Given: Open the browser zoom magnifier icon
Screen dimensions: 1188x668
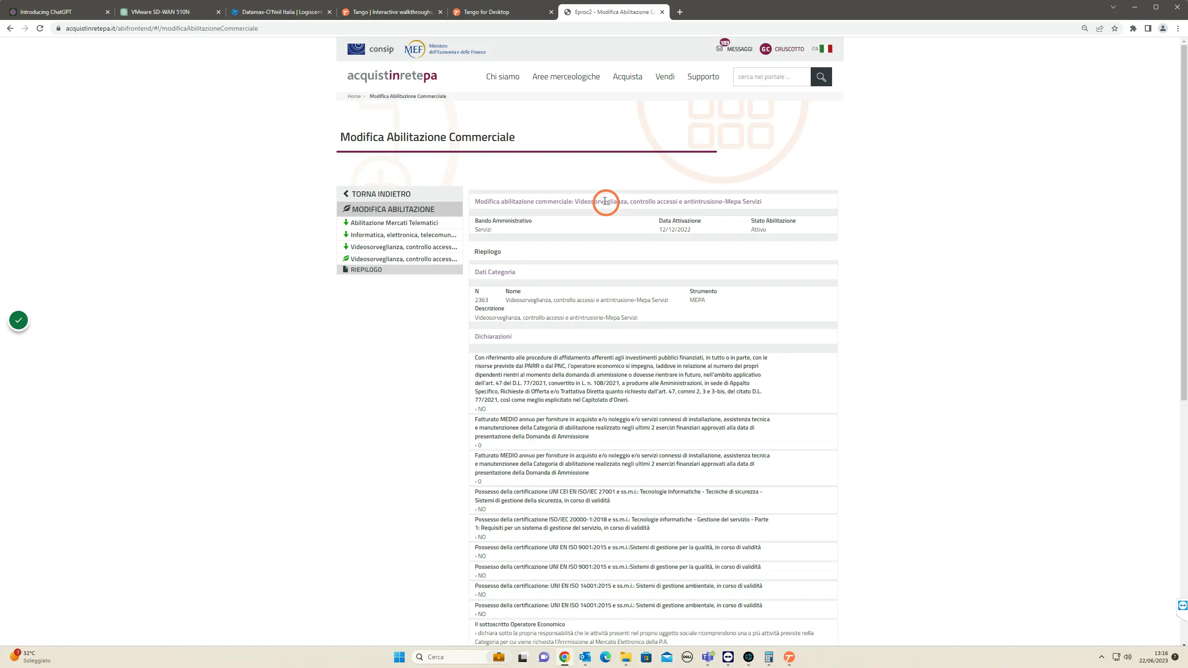Looking at the screenshot, I should coord(1085,28).
